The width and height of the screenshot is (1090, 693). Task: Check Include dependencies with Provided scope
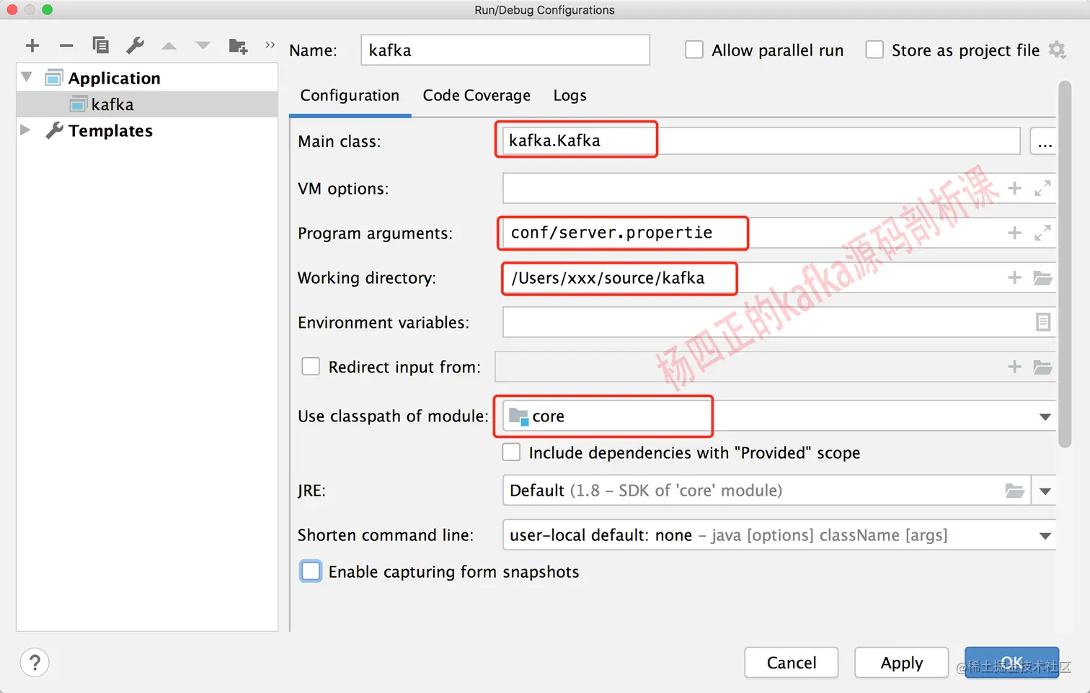511,452
